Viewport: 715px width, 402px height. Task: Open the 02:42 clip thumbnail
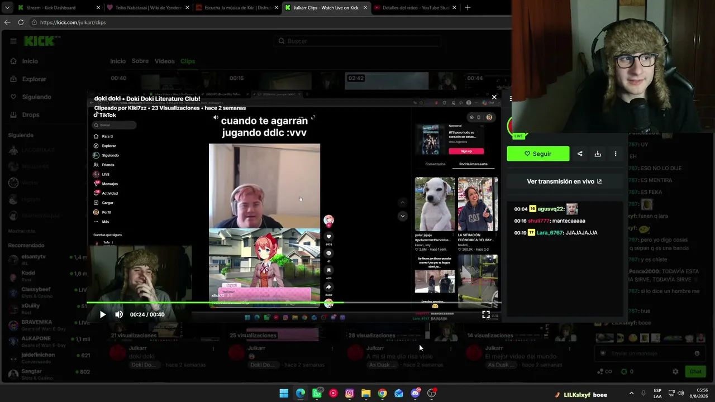[387, 80]
